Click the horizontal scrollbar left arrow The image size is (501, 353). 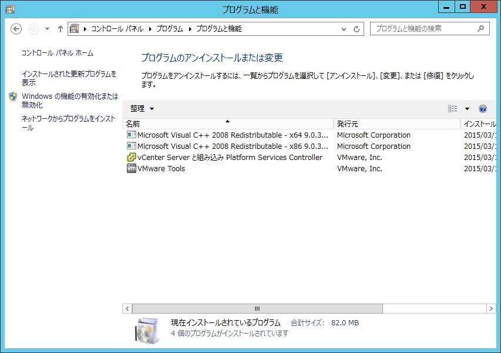click(x=127, y=308)
